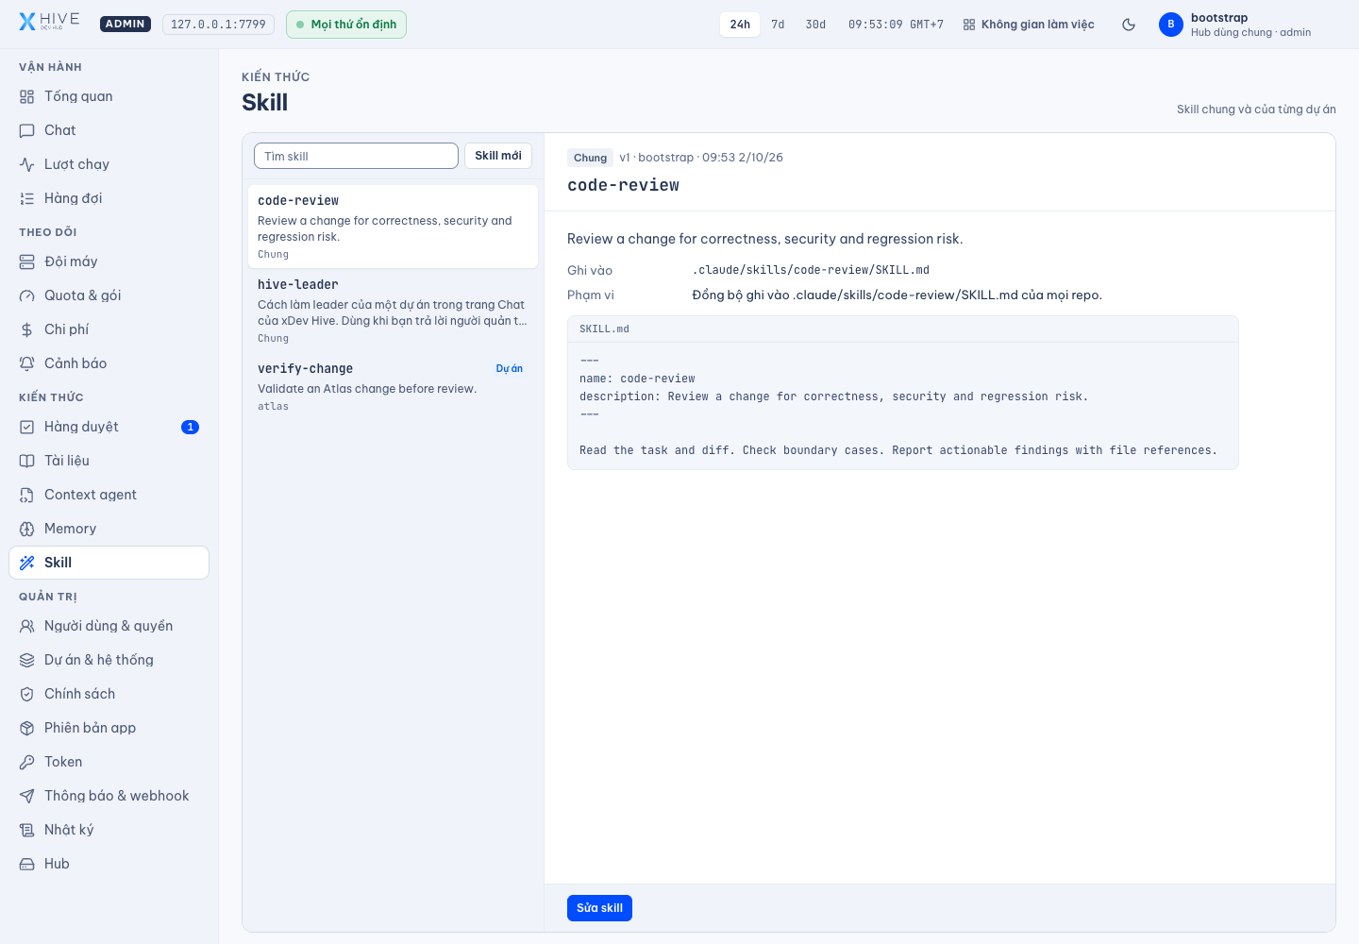This screenshot has height=944, width=1359.
Task: Click the Sửa skill button
Action: point(599,908)
